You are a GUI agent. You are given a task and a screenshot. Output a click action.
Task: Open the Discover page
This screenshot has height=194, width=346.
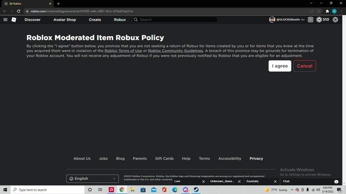point(32,19)
